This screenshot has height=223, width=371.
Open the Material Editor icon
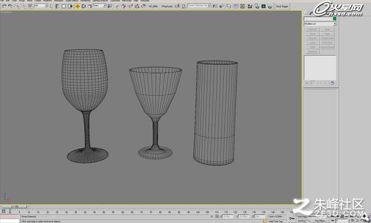[250, 6]
